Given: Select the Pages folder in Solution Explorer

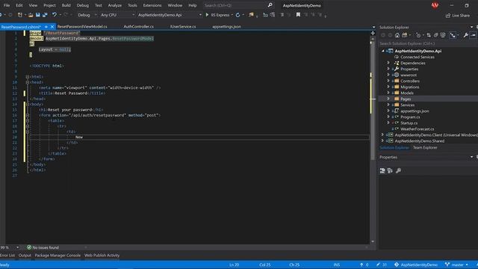Looking at the screenshot, I should [x=406, y=99].
